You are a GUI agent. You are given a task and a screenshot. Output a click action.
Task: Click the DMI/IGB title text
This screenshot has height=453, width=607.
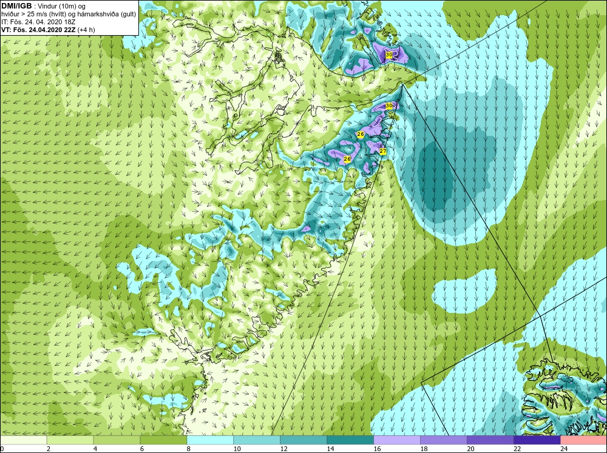[x=16, y=6]
